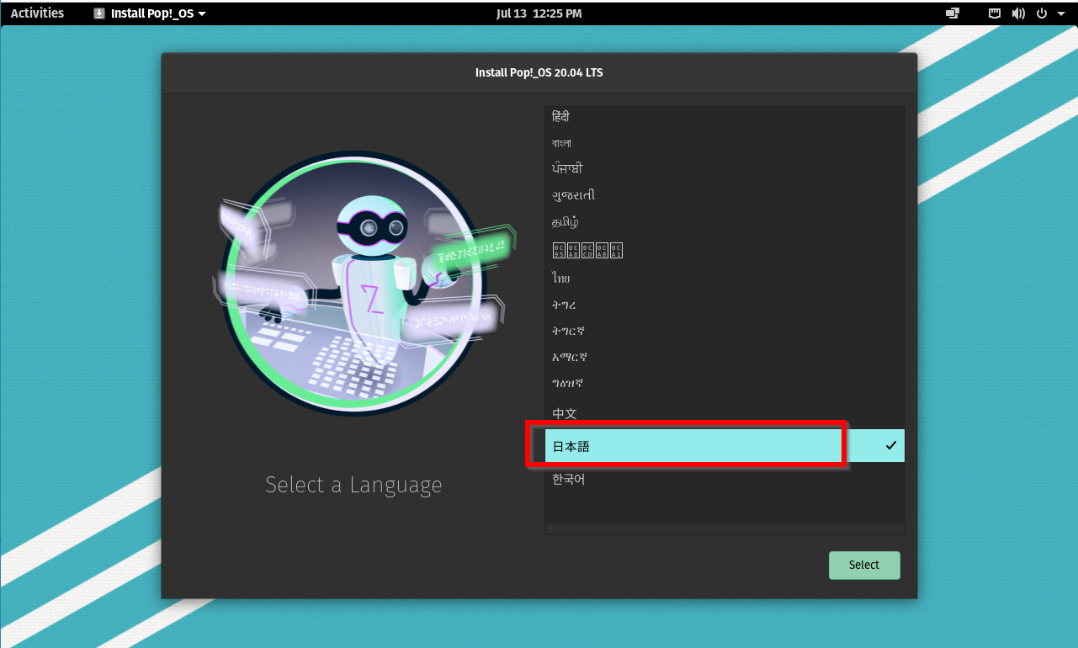Choose አማርኛ from the language list
The width and height of the screenshot is (1078, 648).
(725, 357)
